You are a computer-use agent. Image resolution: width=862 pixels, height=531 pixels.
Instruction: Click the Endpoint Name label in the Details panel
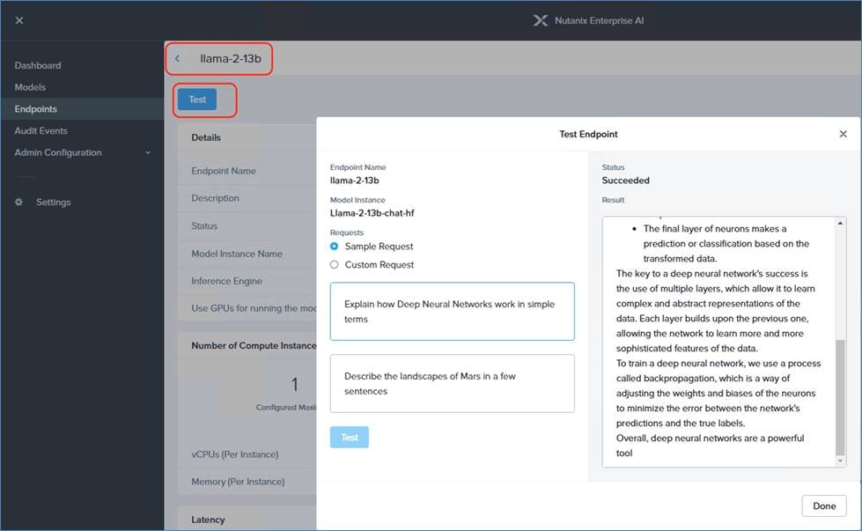(x=224, y=171)
